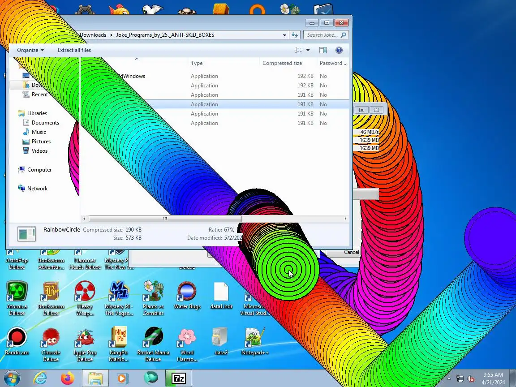This screenshot has width=516, height=387.
Task: Select Mystery PI The Vegas desktop icon
Action: [119, 298]
